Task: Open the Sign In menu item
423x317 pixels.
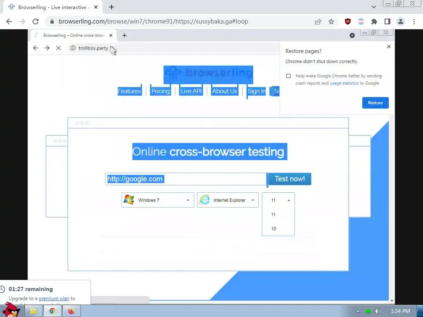Action: (257, 91)
